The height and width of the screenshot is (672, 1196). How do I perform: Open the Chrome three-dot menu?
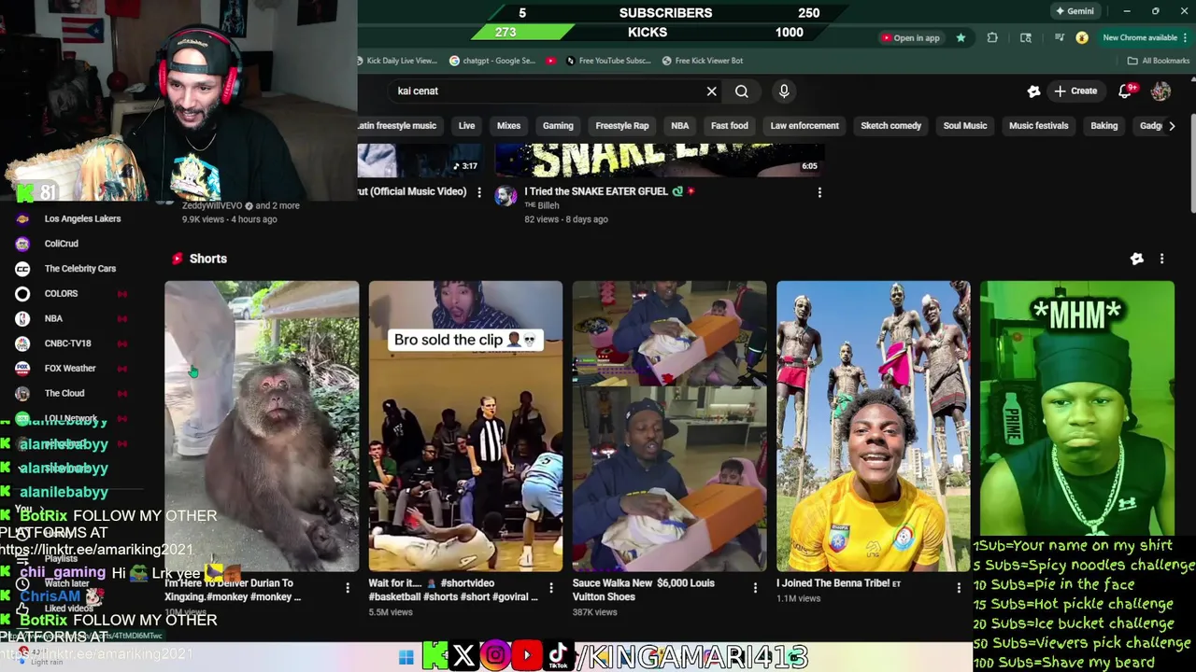click(1187, 38)
